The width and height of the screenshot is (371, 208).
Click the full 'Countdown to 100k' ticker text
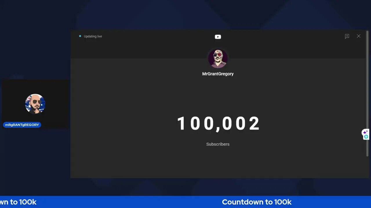pos(257,202)
